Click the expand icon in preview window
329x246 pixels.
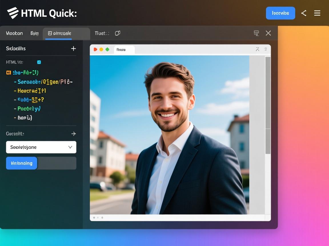(x=257, y=49)
